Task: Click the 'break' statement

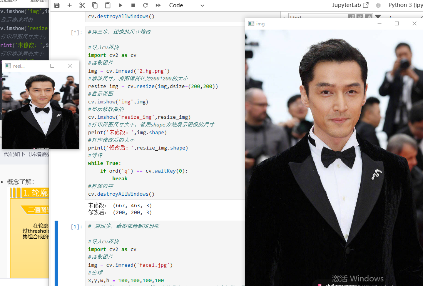Action: 120,178
